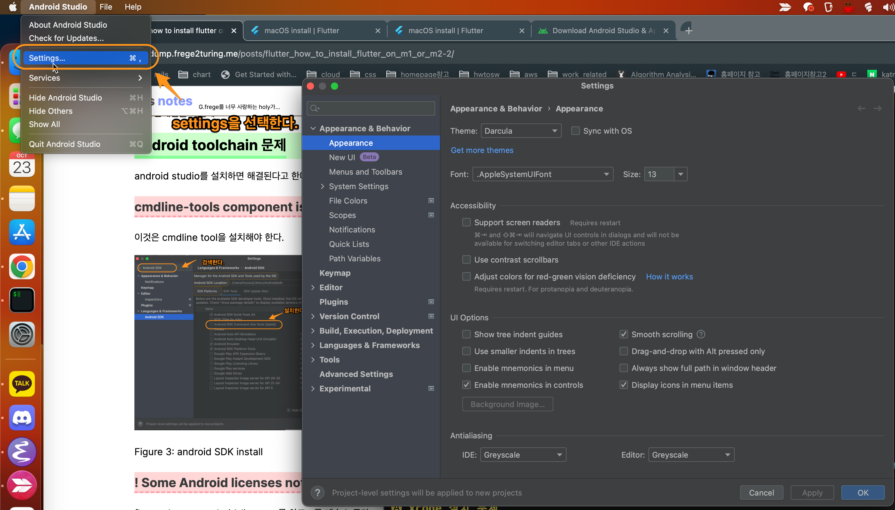Toggle Show tree indent guides
This screenshot has height=510, width=895.
click(466, 334)
